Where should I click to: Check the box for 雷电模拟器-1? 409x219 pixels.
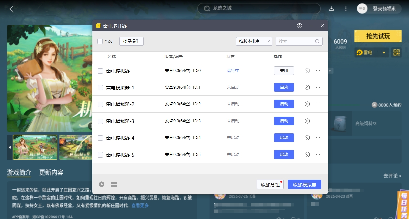pyautogui.click(x=100, y=87)
